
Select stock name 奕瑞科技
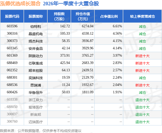(x=36, y=78)
